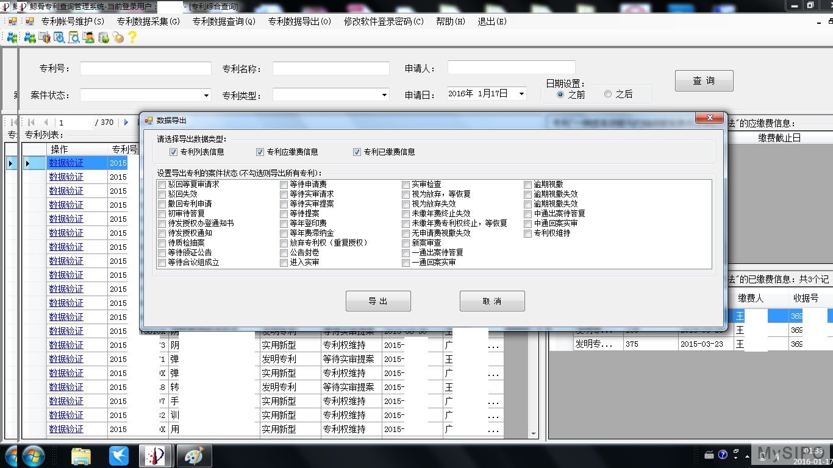
Task: Open the 申请日 date picker dropdown
Action: click(521, 94)
